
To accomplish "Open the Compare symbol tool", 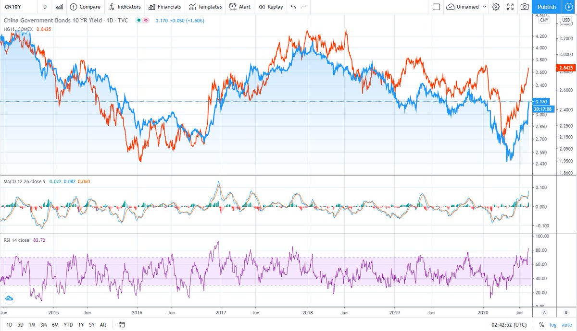I will [x=86, y=7].
